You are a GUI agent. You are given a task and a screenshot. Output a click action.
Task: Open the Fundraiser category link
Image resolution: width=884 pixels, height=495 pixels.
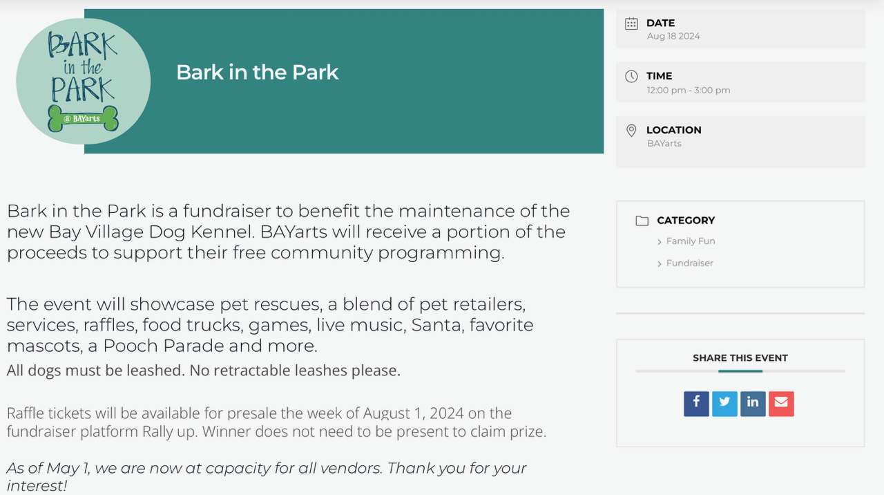[690, 263]
